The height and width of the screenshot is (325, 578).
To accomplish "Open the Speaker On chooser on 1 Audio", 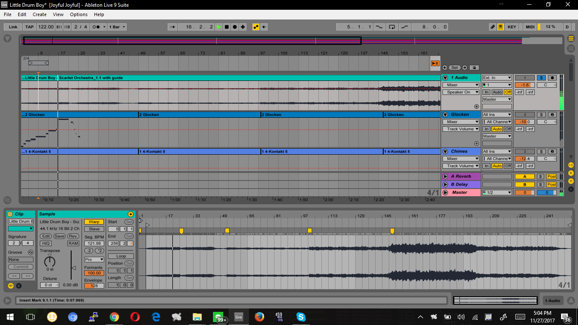I will point(461,92).
